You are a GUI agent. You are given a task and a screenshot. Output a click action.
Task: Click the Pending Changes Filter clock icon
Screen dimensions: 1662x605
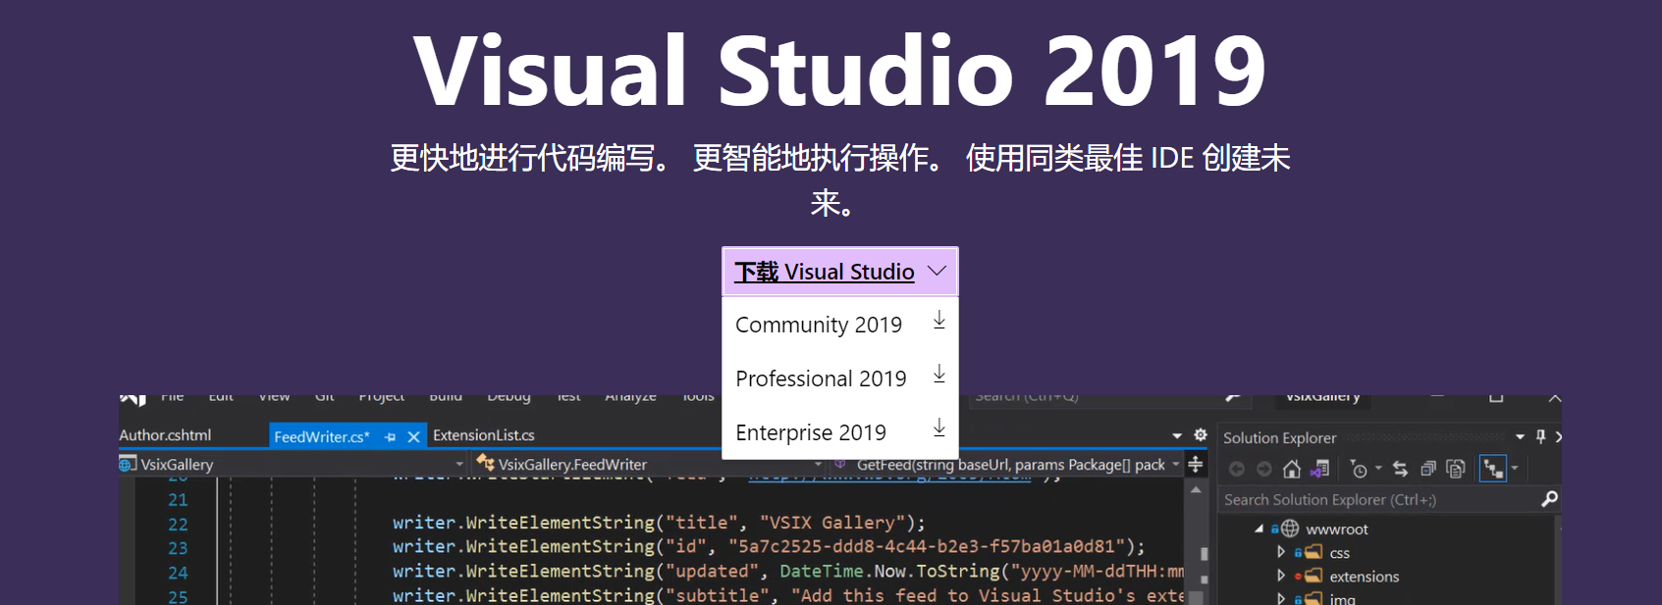tap(1359, 470)
